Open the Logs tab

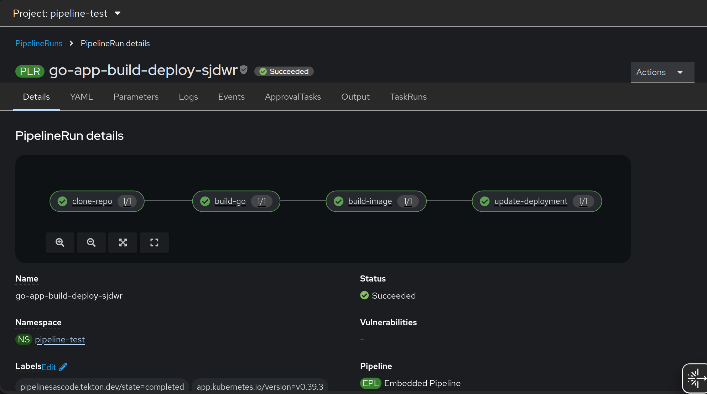pos(188,97)
